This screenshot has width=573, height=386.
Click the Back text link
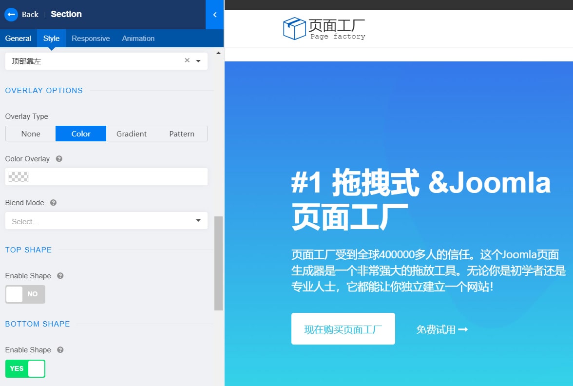30,15
